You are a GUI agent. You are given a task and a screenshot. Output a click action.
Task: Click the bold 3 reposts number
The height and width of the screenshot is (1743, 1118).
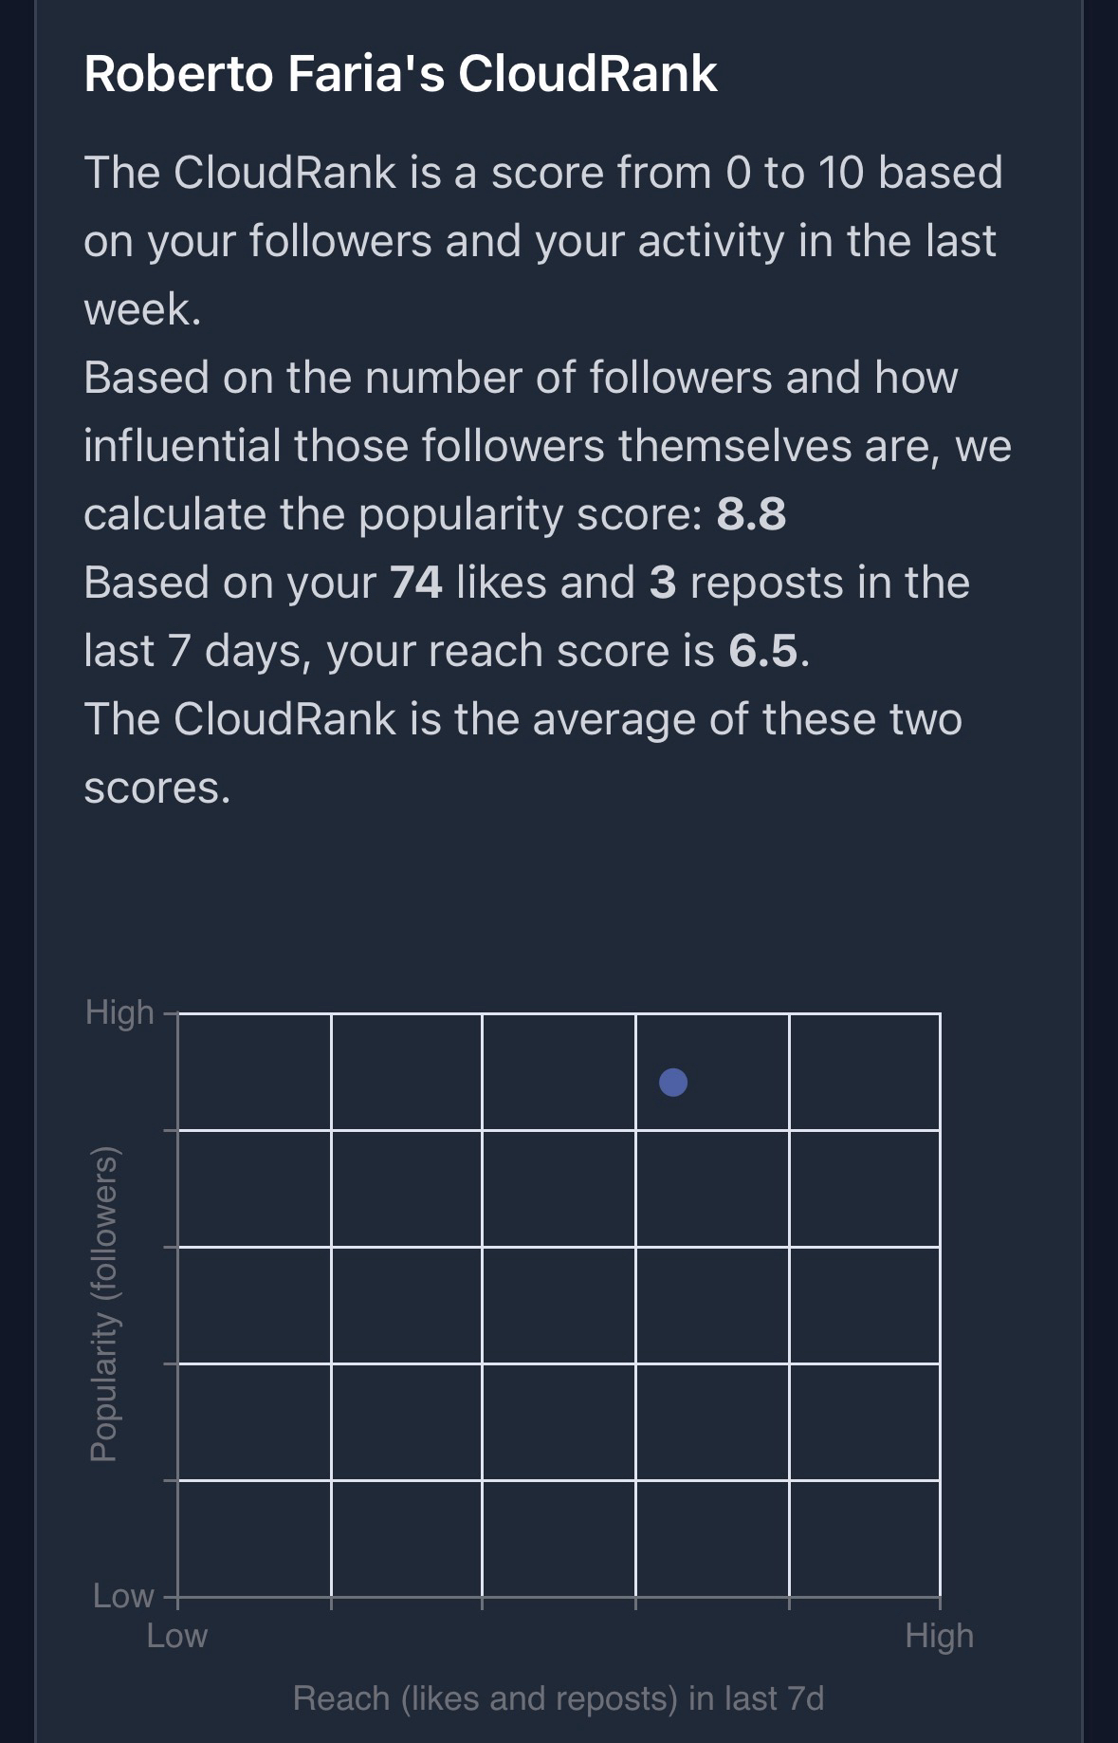(x=662, y=583)
